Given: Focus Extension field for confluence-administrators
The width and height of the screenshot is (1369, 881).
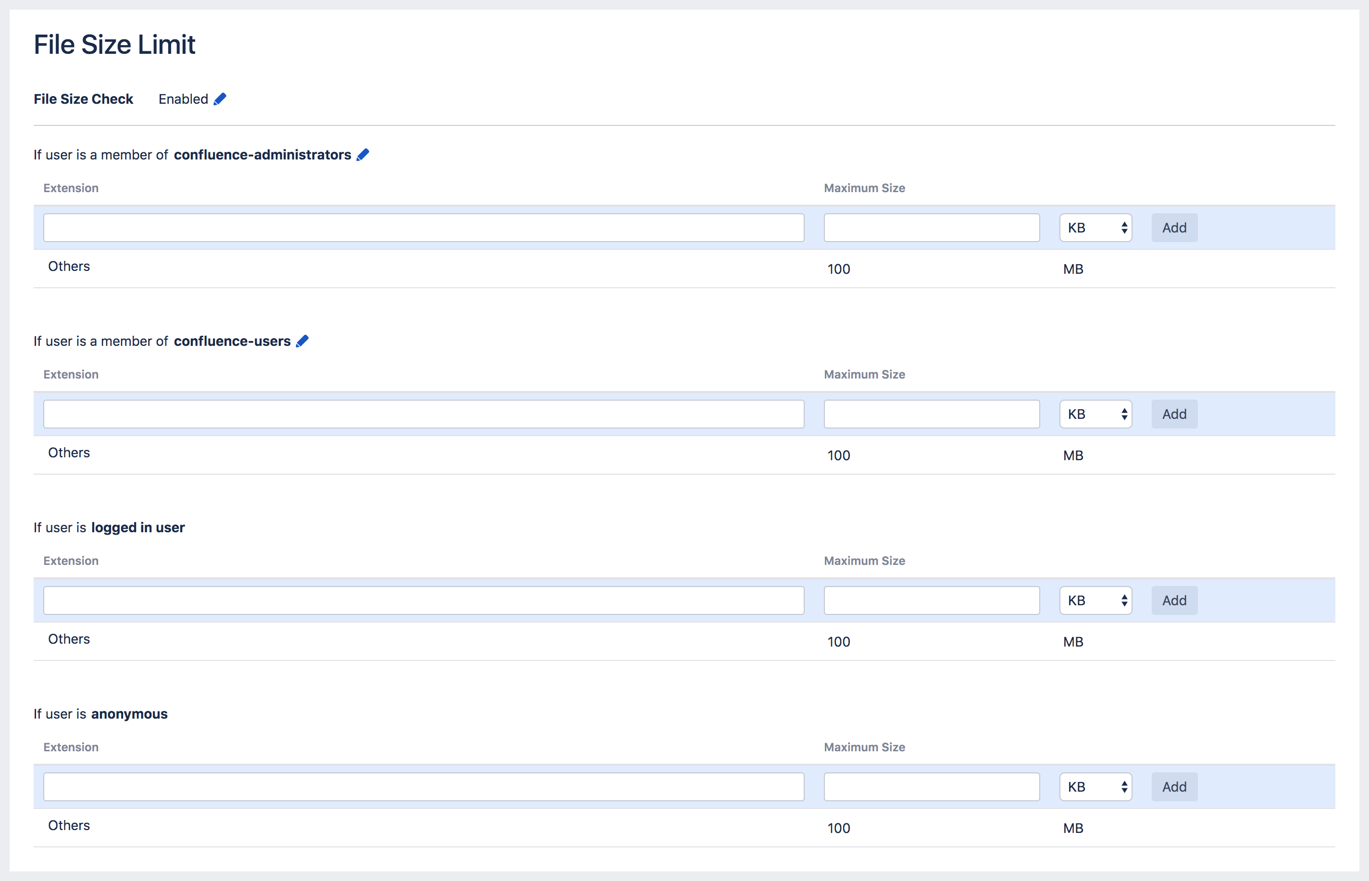Looking at the screenshot, I should click(x=423, y=228).
